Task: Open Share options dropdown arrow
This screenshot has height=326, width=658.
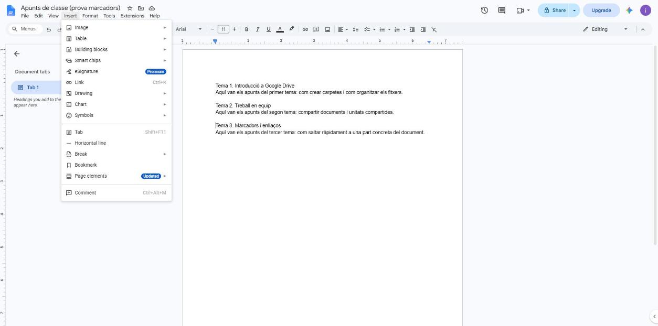Action: coord(575,10)
